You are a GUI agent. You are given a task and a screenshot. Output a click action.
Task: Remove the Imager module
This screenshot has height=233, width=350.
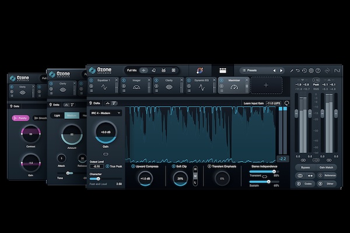tap(149, 80)
